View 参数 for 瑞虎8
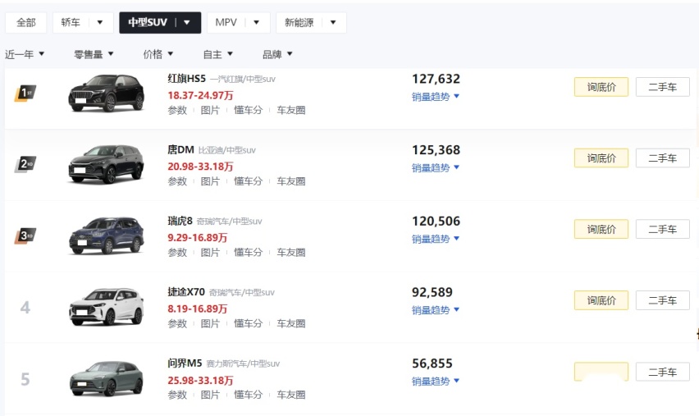Image resolution: width=699 pixels, height=416 pixels. [177, 253]
